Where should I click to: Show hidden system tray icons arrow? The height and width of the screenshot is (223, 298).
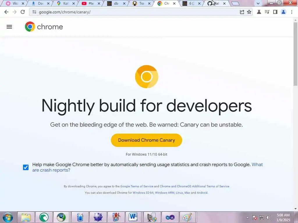[247, 217]
